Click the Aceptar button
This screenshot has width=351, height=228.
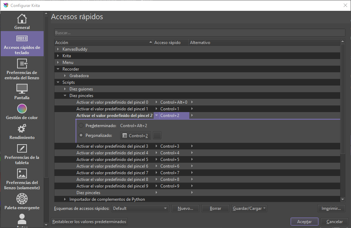click(304, 222)
